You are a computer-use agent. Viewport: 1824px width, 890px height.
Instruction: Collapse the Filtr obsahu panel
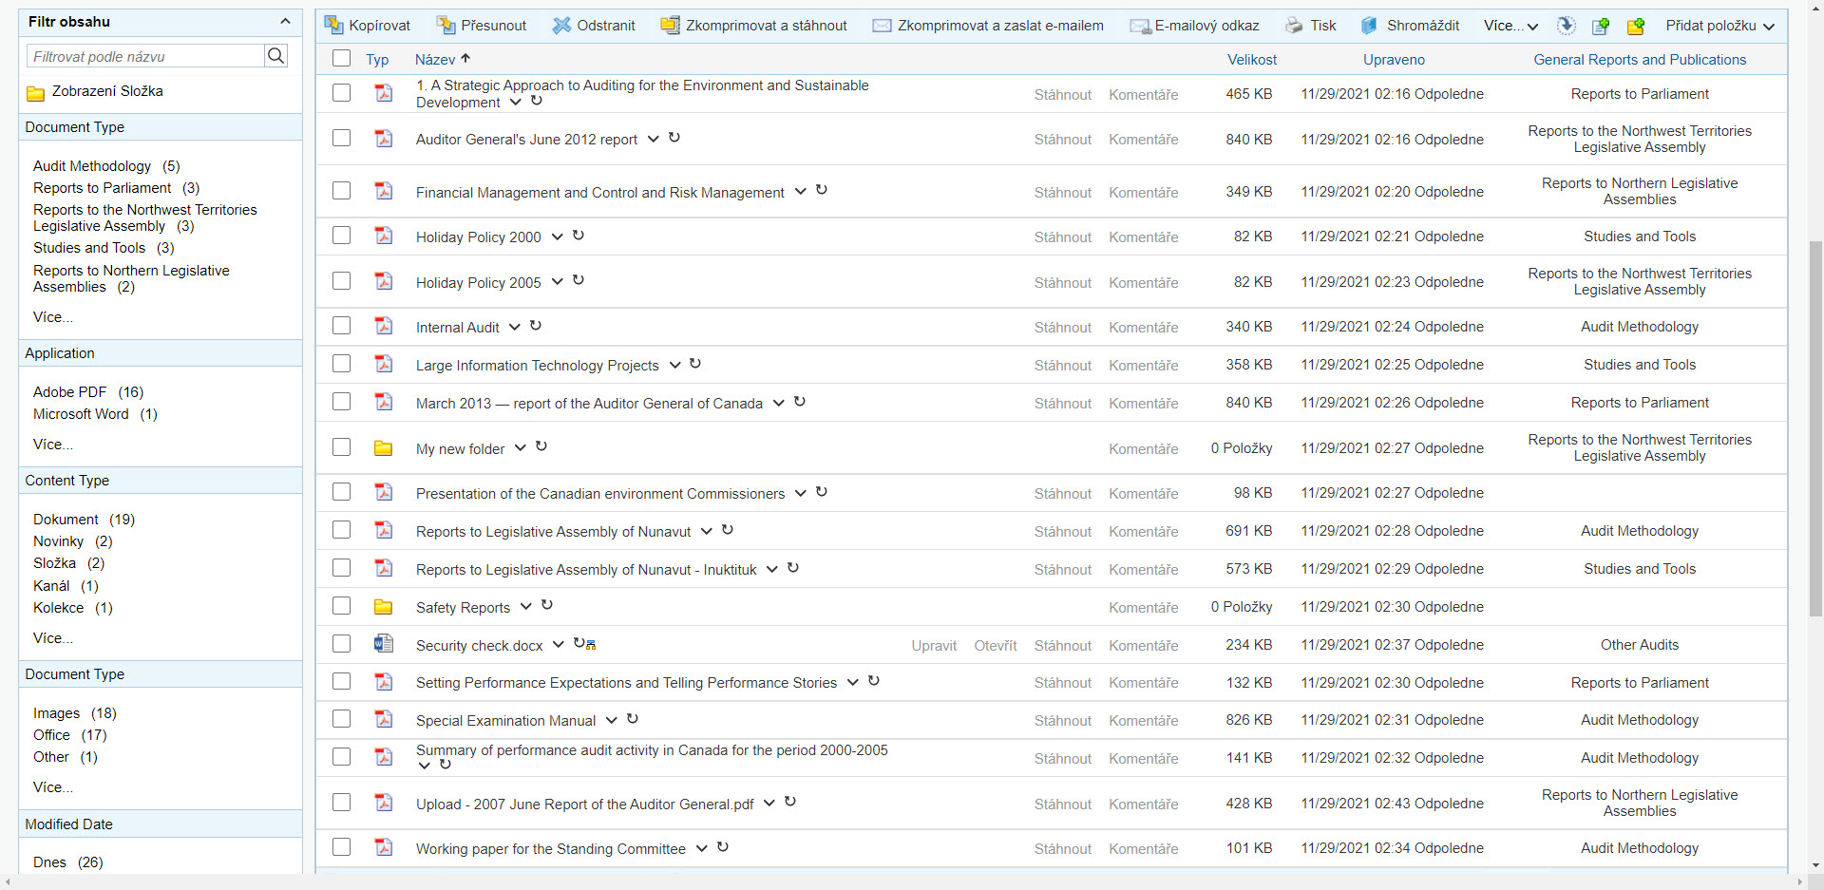tap(285, 21)
